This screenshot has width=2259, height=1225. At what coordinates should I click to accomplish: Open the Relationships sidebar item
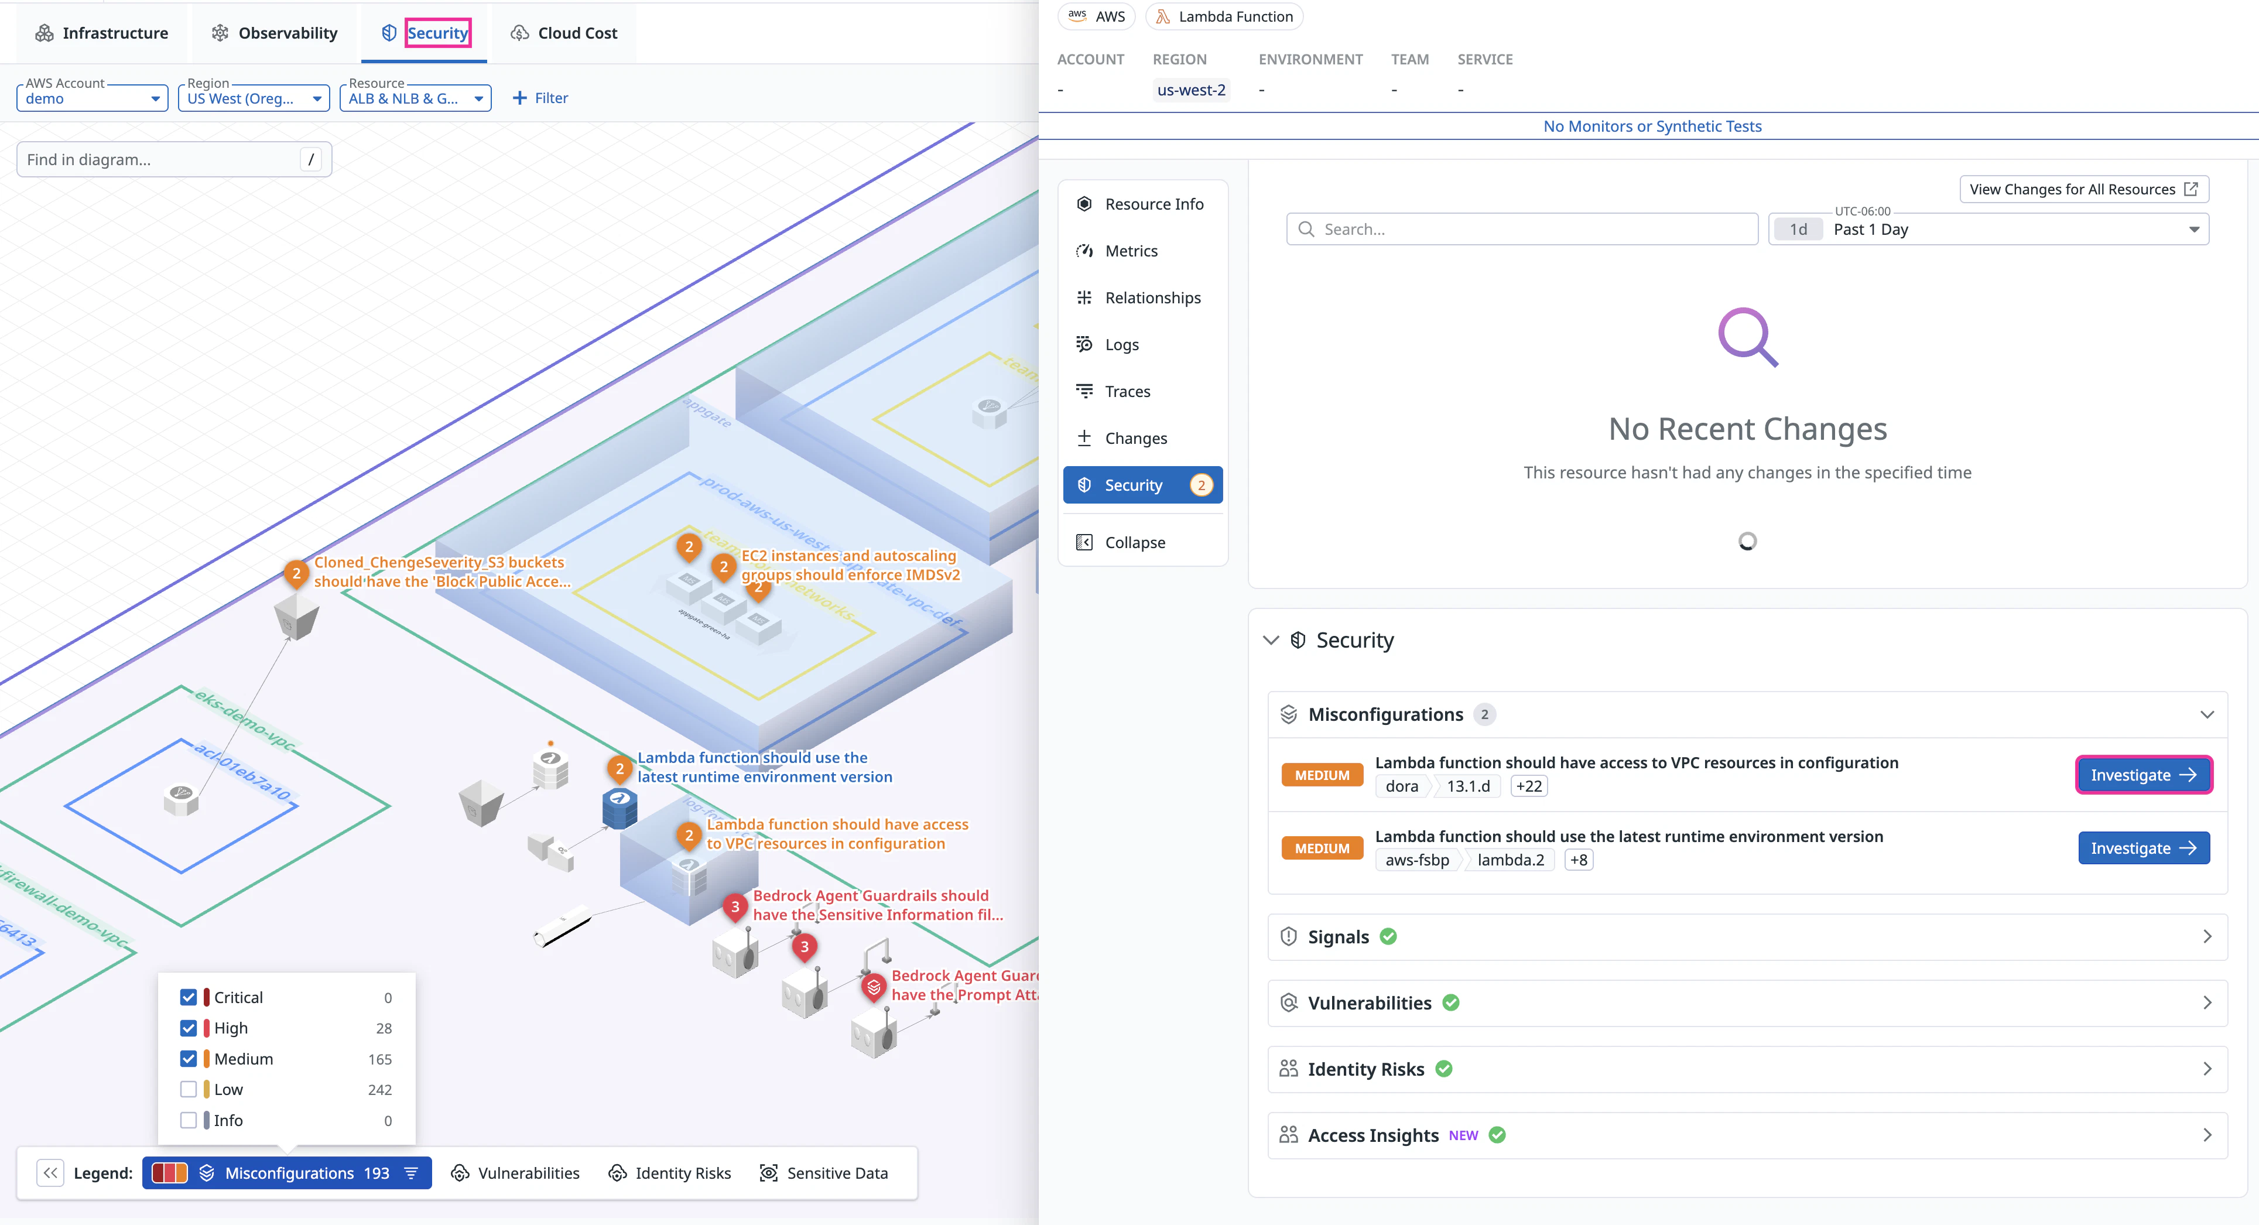point(1152,298)
